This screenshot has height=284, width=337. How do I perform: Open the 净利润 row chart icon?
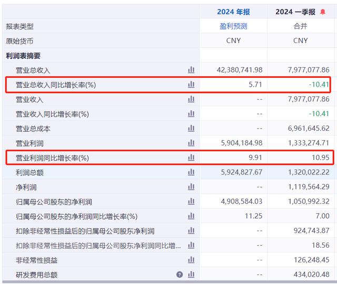(x=191, y=187)
